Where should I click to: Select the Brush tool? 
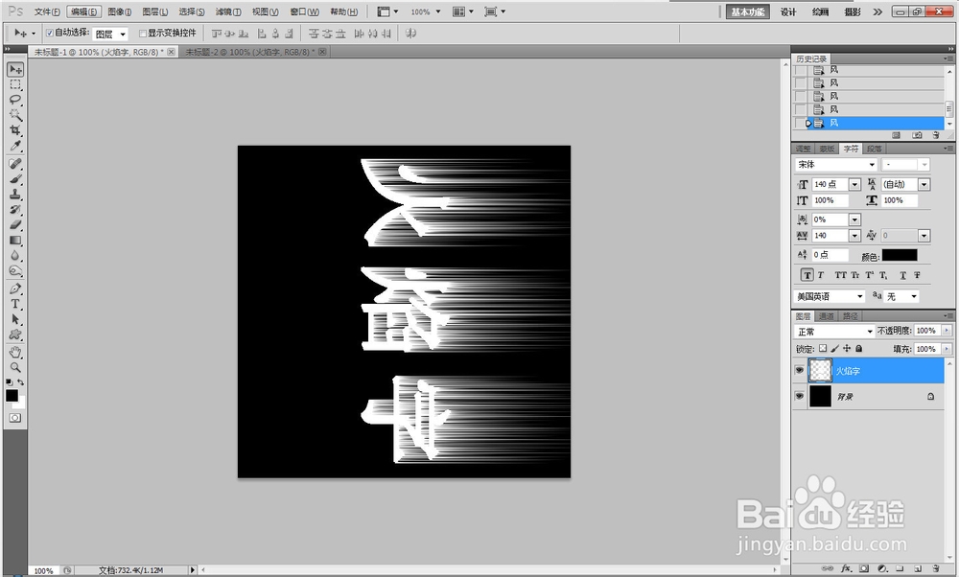click(x=15, y=179)
